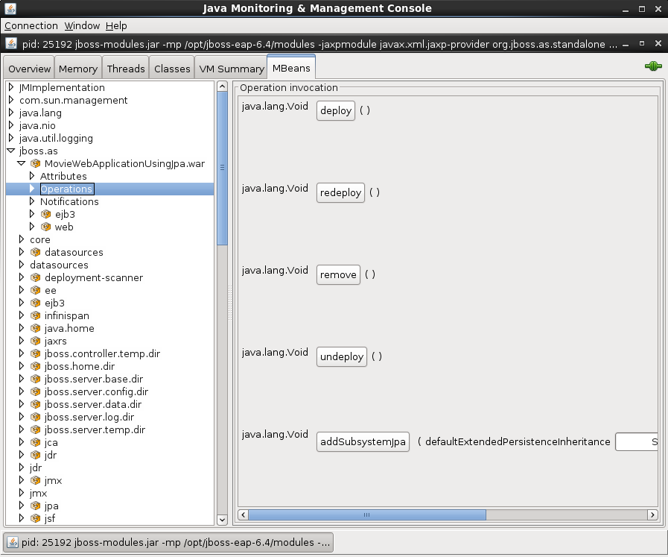Click the jpa bean icon
The image size is (668, 557).
(x=35, y=506)
